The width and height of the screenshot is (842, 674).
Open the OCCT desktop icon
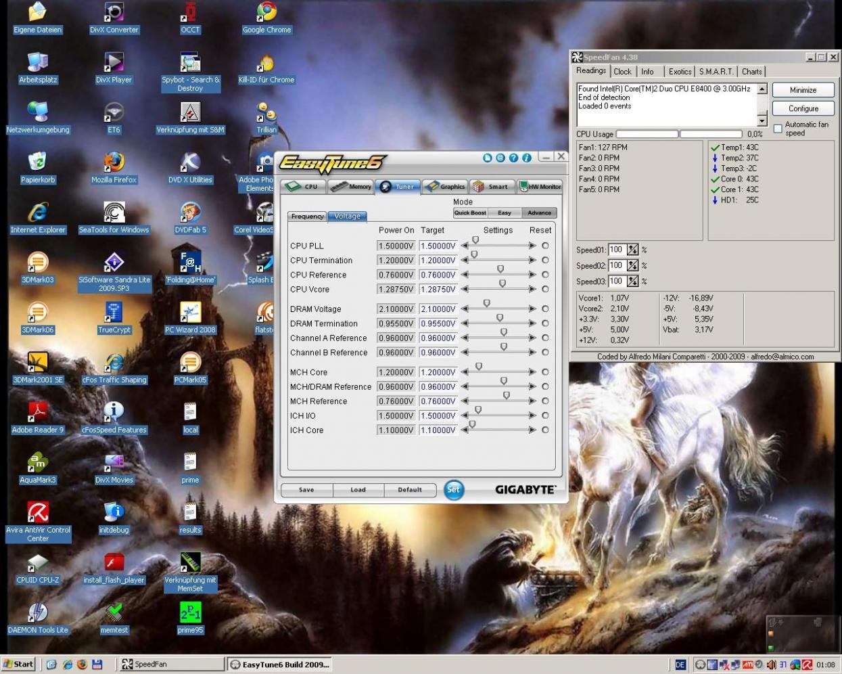click(x=190, y=13)
